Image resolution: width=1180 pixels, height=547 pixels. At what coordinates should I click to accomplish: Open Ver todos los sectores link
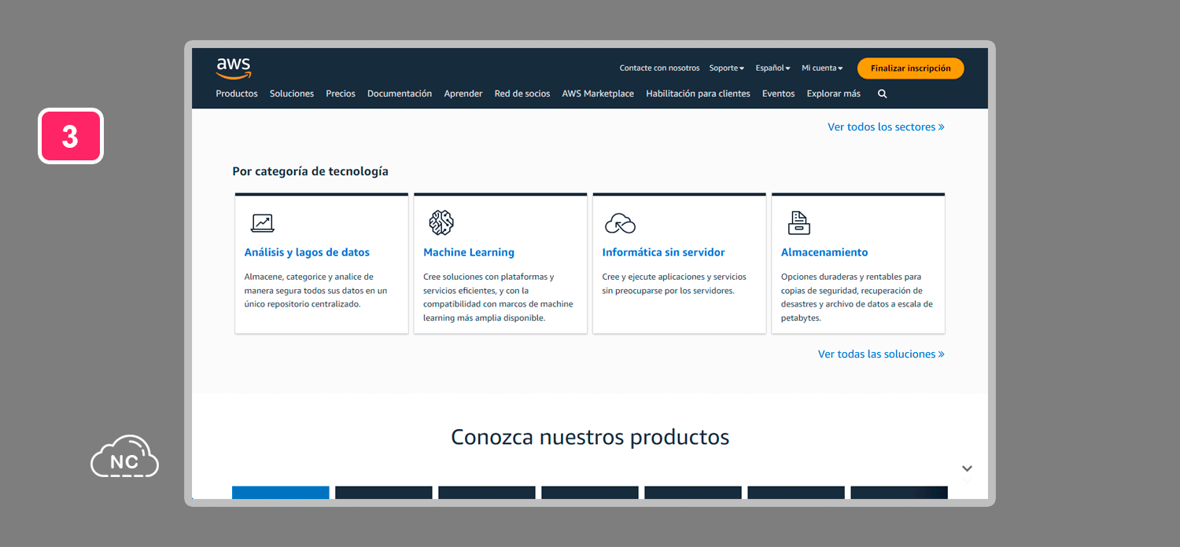(886, 127)
